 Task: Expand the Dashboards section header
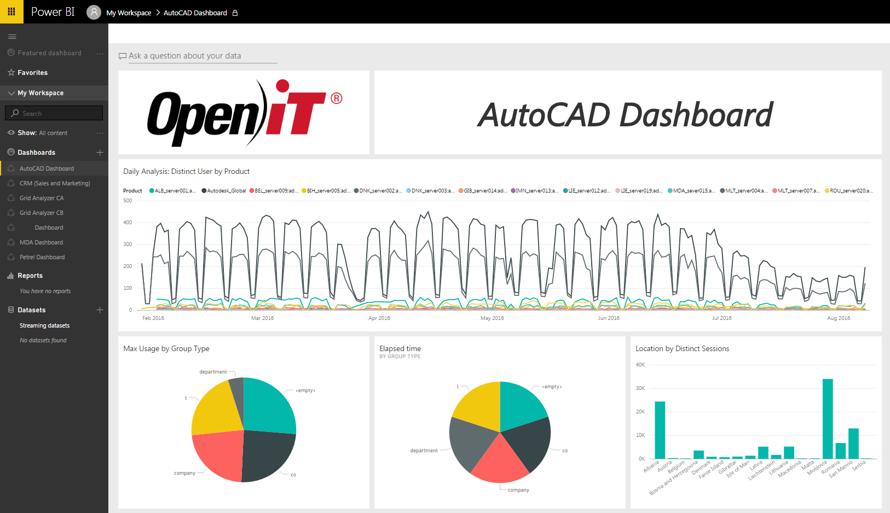coord(36,152)
